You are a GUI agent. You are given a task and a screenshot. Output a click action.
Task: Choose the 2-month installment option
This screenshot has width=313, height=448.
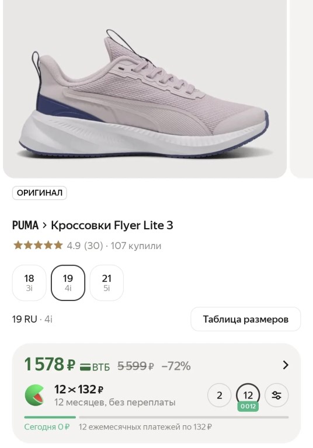click(219, 395)
